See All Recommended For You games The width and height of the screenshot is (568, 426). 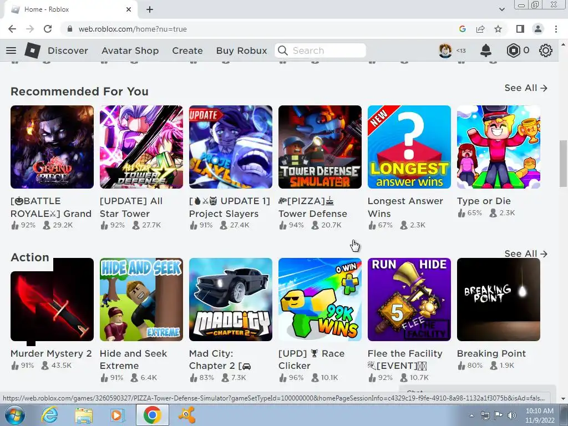point(526,88)
